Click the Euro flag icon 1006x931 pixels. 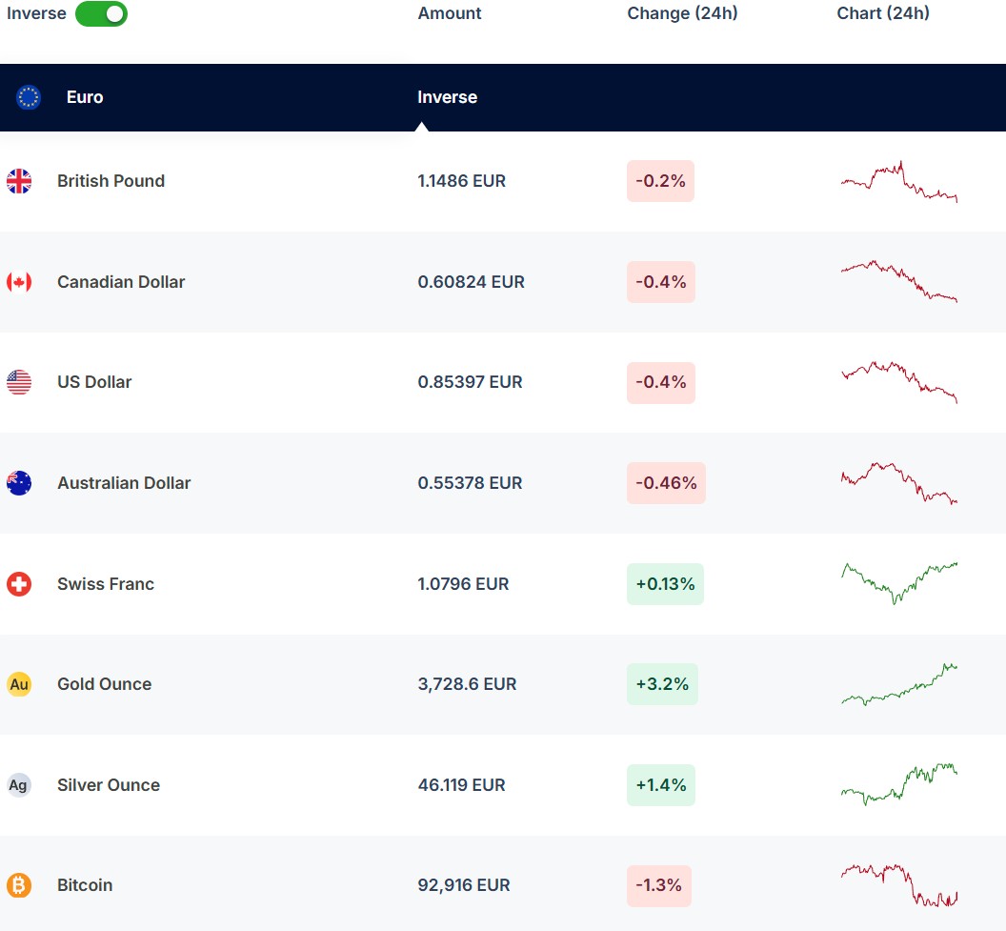point(29,97)
